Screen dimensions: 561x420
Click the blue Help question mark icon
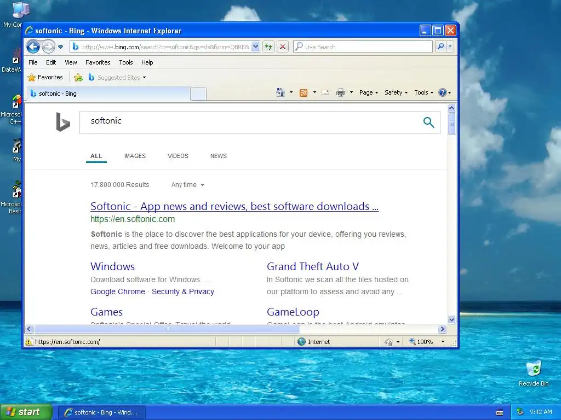click(x=443, y=92)
